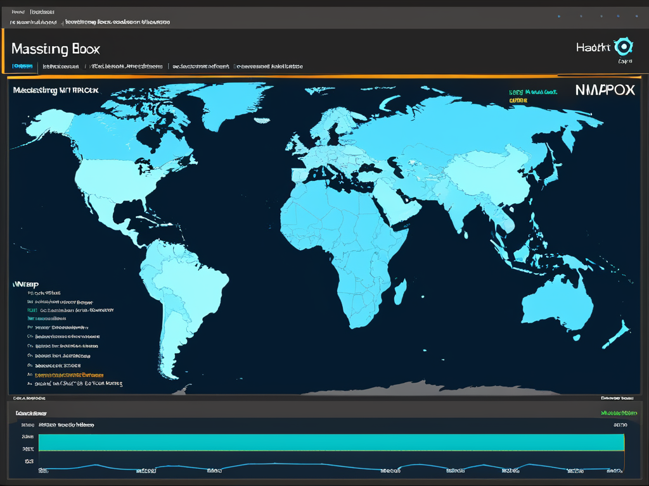Select the highlighted Open tab icon
Image resolution: width=649 pixels, height=486 pixels.
point(23,66)
